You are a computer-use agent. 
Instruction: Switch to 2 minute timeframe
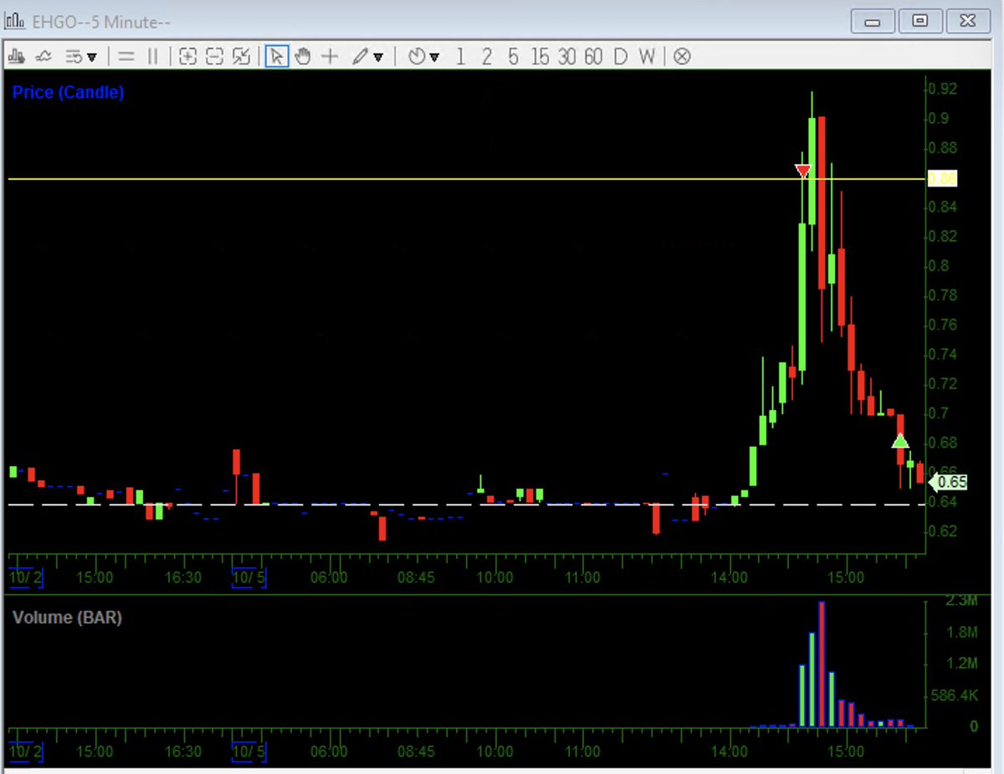coord(487,57)
